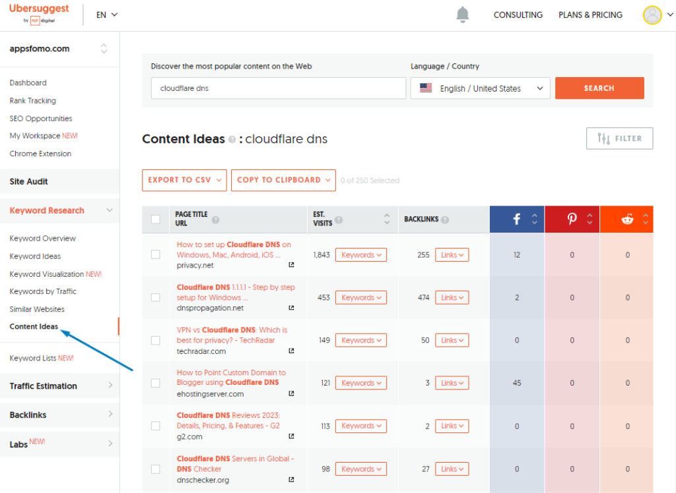Click the orange Search button
The height and width of the screenshot is (493, 676).
[x=599, y=88]
